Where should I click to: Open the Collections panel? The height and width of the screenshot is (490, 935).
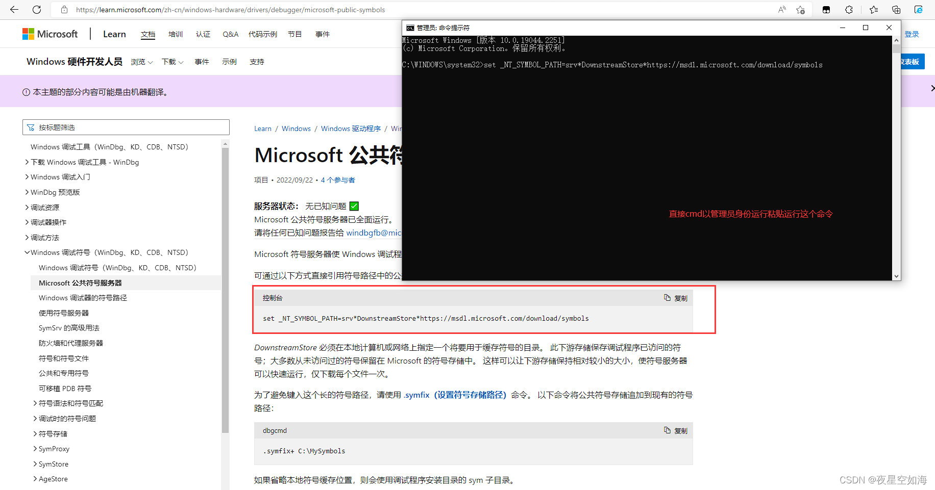(896, 9)
